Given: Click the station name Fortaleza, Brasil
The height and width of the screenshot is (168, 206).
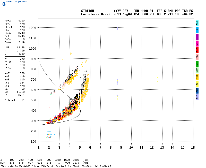Looking at the screenshot, I should [x=96, y=14].
